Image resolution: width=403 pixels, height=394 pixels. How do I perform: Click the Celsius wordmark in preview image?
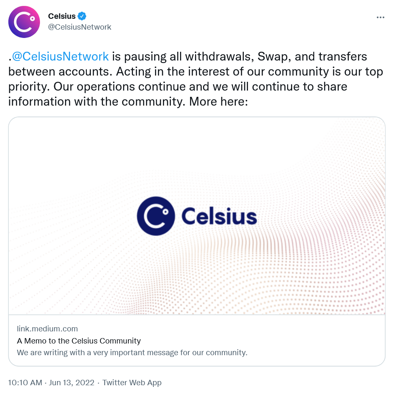pyautogui.click(x=219, y=217)
